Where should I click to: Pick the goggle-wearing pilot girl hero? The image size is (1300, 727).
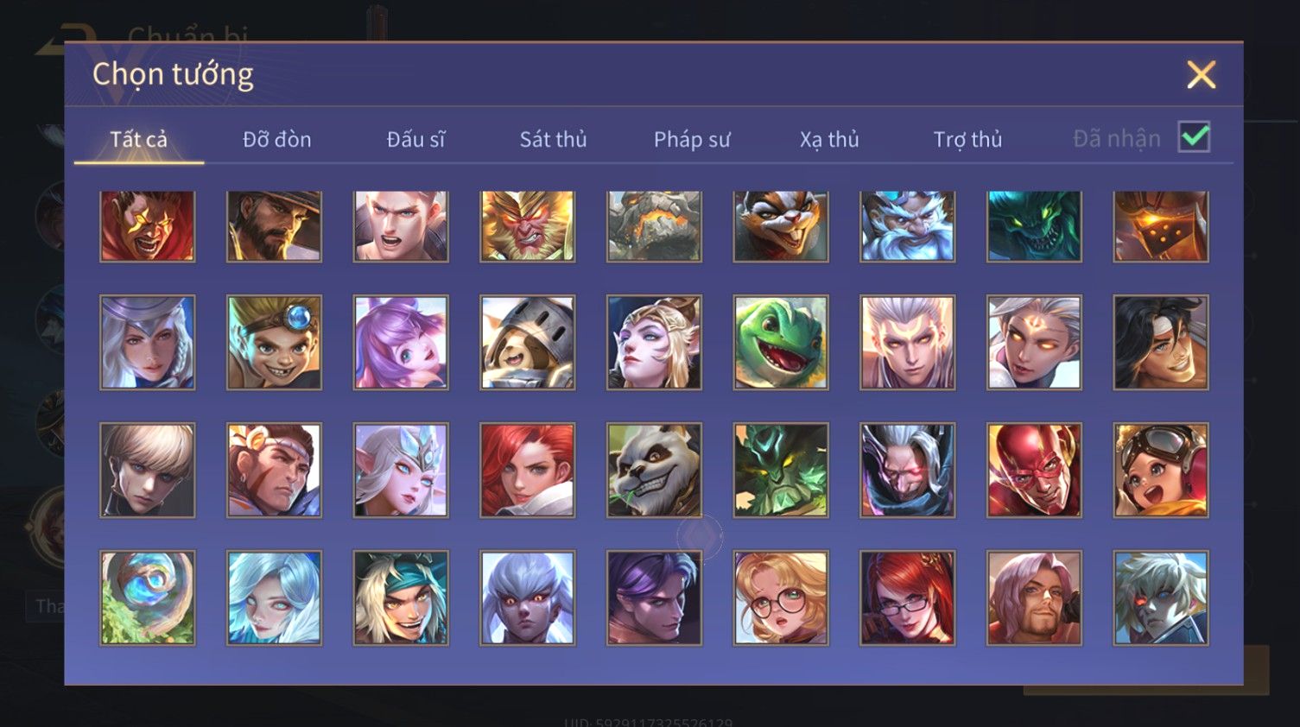(x=1161, y=471)
